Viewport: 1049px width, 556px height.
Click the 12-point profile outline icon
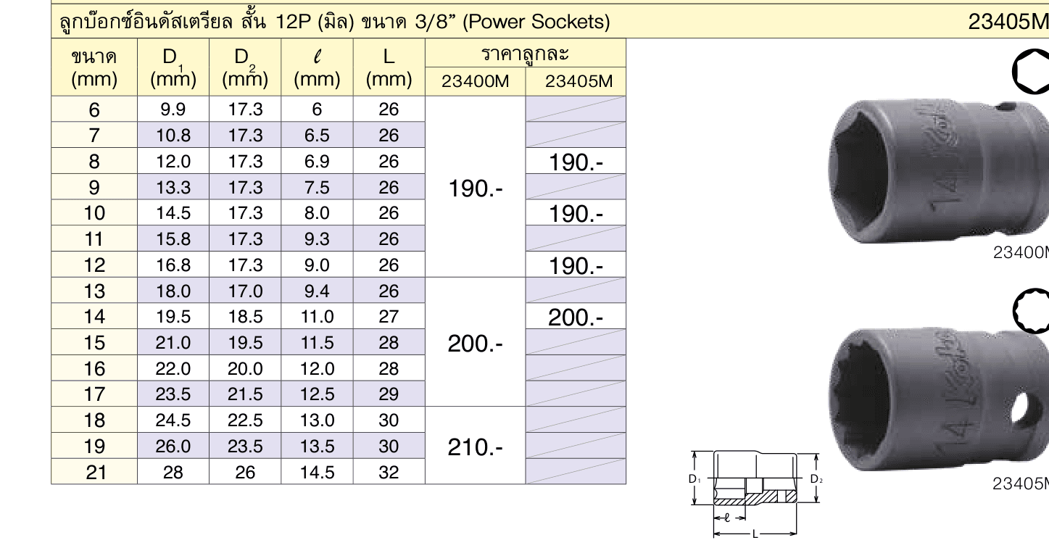tap(1032, 310)
